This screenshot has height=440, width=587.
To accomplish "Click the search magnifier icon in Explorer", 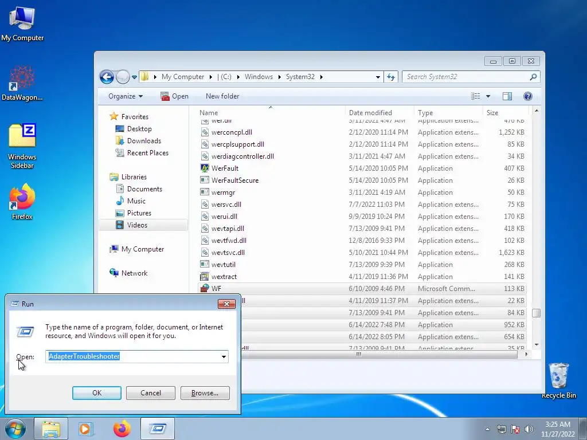I will click(x=533, y=77).
